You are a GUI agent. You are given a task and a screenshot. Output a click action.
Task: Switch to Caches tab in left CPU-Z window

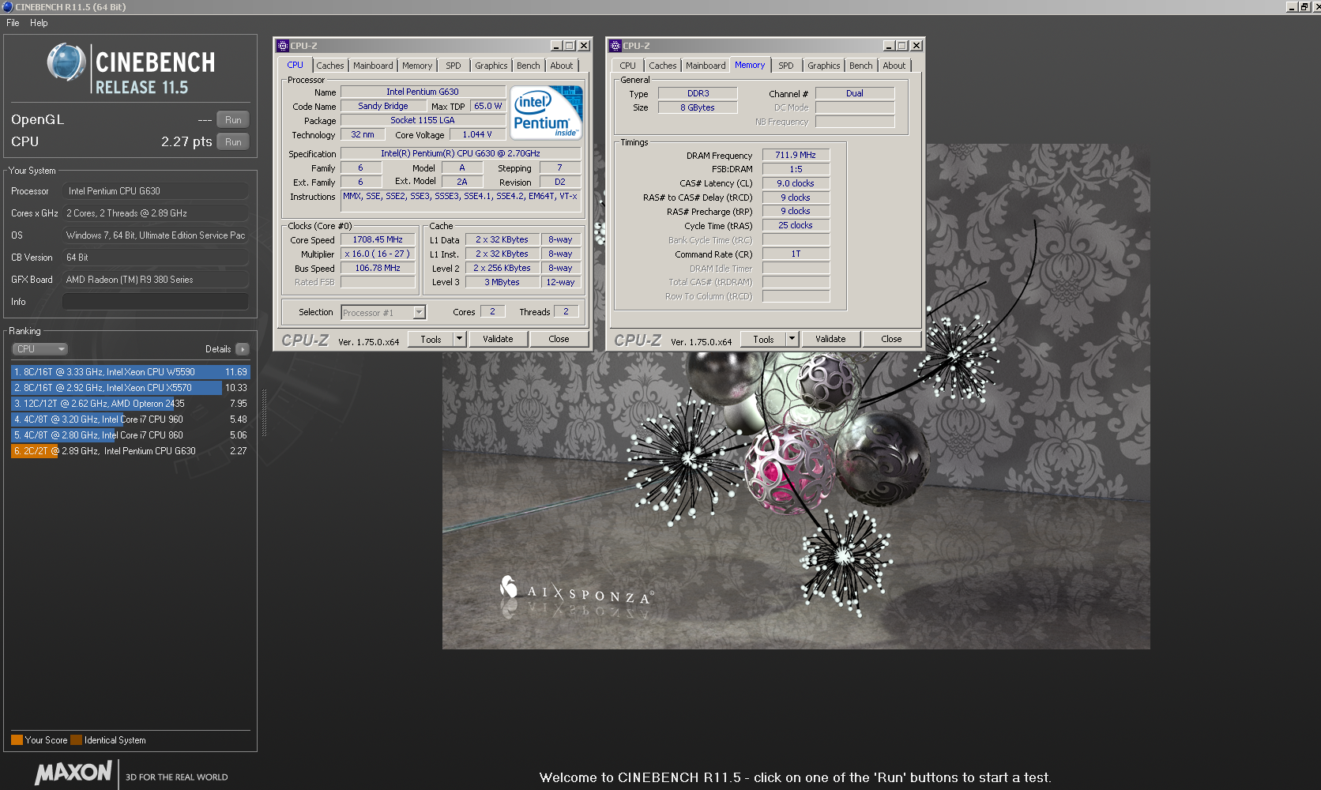[x=330, y=66]
